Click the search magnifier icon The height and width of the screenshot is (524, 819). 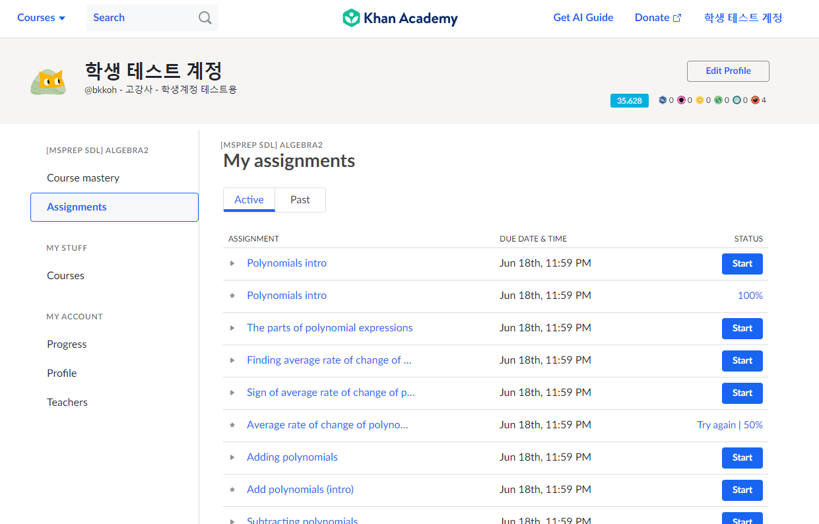coord(205,18)
